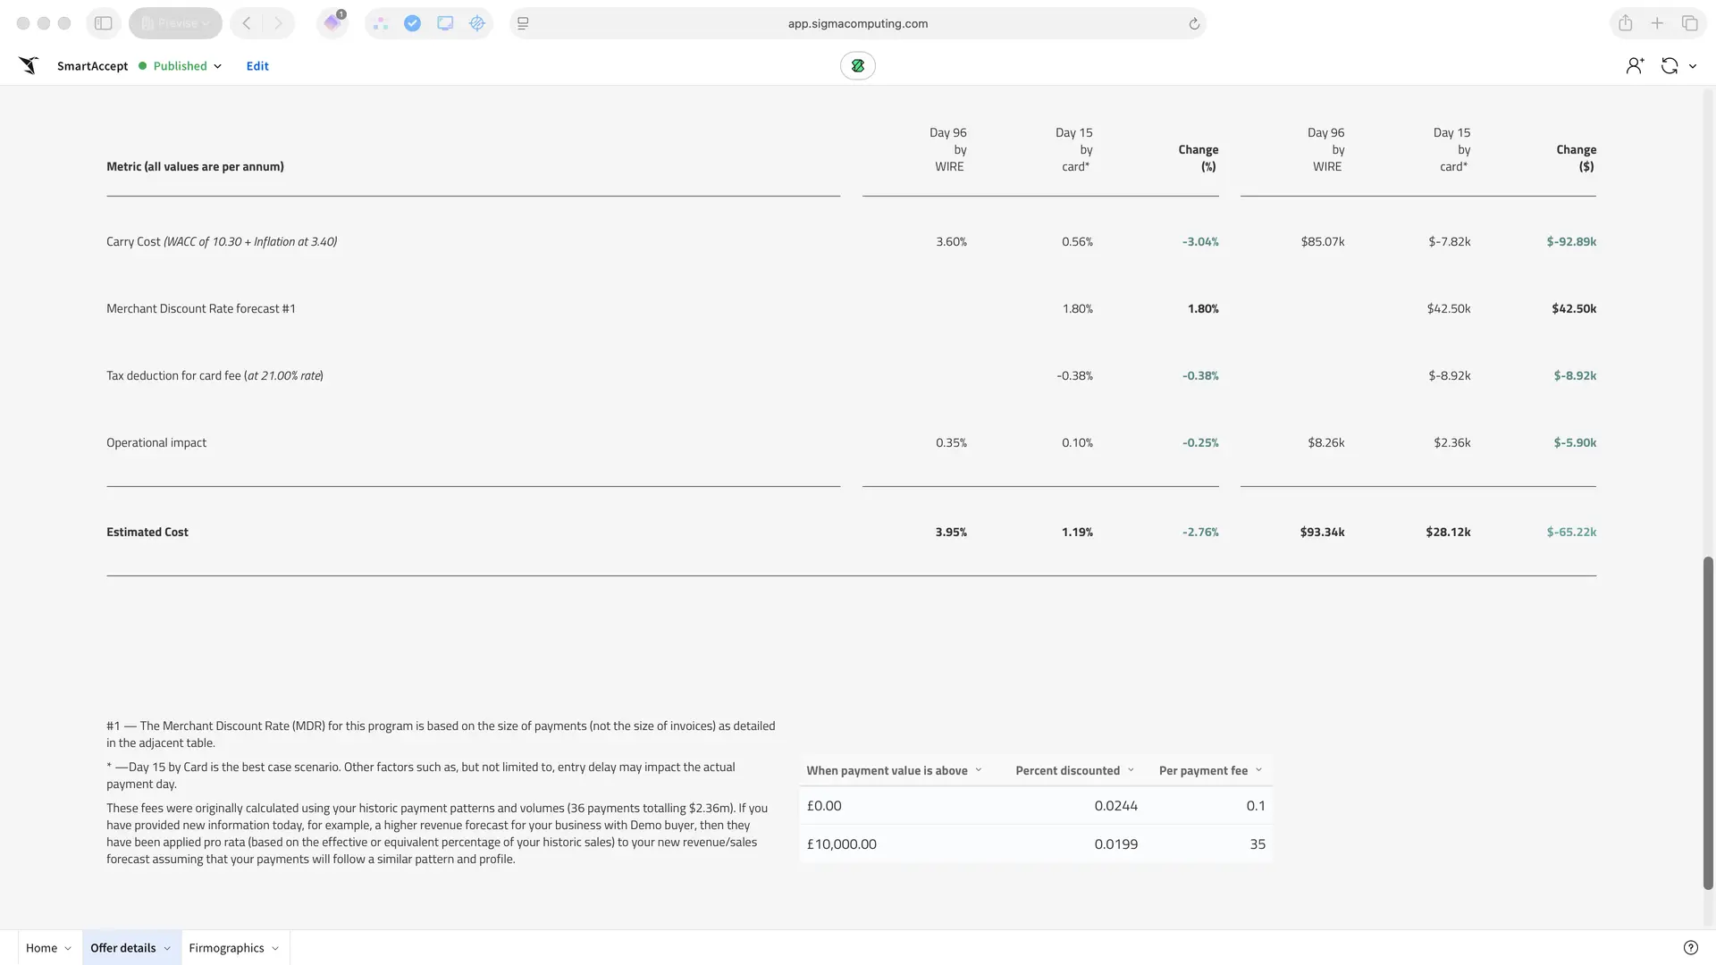Expand Per payment fee column menu
1716x965 pixels.
1258,770
